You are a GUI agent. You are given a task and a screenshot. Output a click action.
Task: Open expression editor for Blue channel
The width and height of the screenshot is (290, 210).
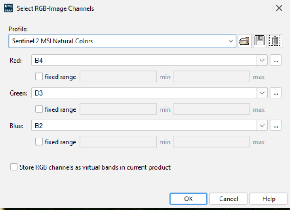pos(276,125)
